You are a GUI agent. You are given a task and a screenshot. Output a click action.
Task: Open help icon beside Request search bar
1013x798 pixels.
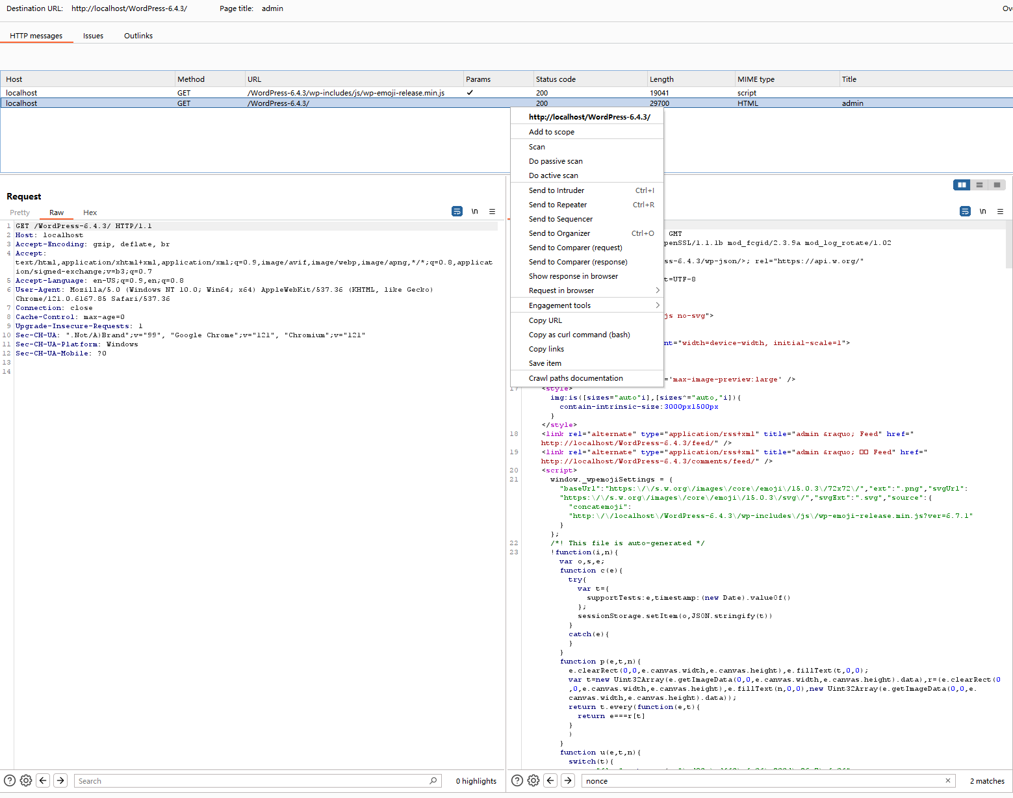(10, 780)
